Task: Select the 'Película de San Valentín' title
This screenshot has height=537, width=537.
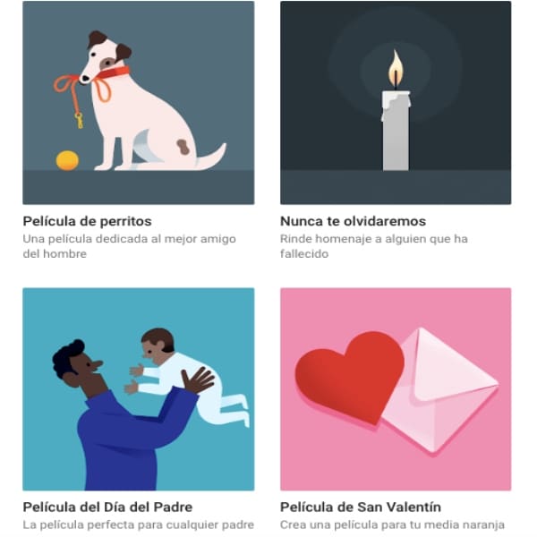Action: [361, 507]
